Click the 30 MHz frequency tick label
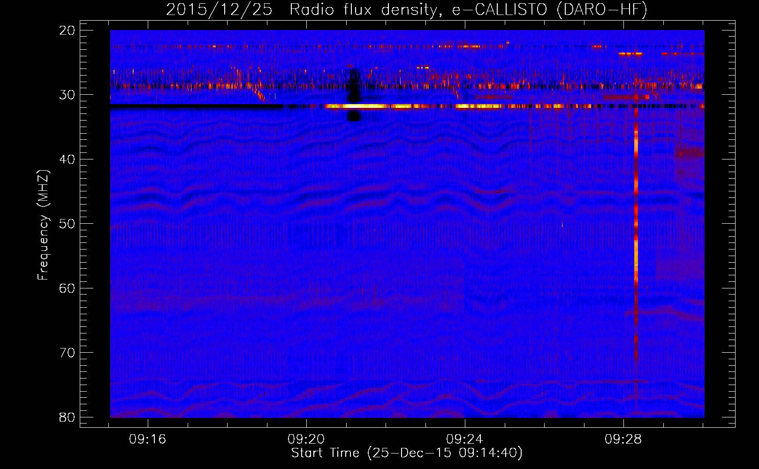 coord(67,95)
